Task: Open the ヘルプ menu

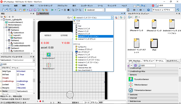Action: (124, 5)
